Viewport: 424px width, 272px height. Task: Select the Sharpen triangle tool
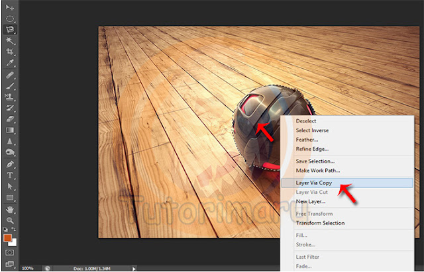tap(10, 141)
